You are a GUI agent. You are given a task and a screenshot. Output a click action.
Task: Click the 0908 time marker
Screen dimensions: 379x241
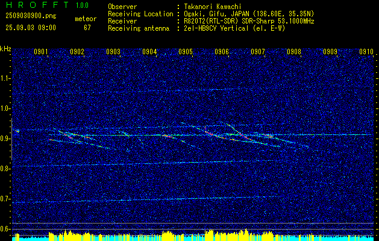coord(294,52)
